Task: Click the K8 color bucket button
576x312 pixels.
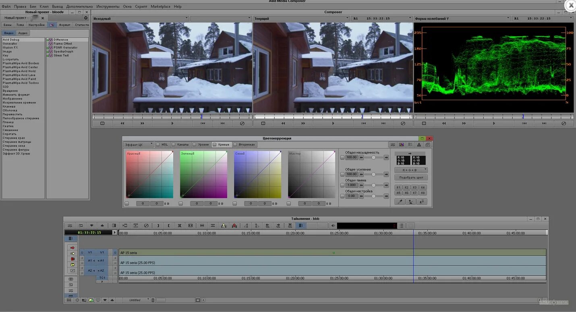Action: (423, 193)
